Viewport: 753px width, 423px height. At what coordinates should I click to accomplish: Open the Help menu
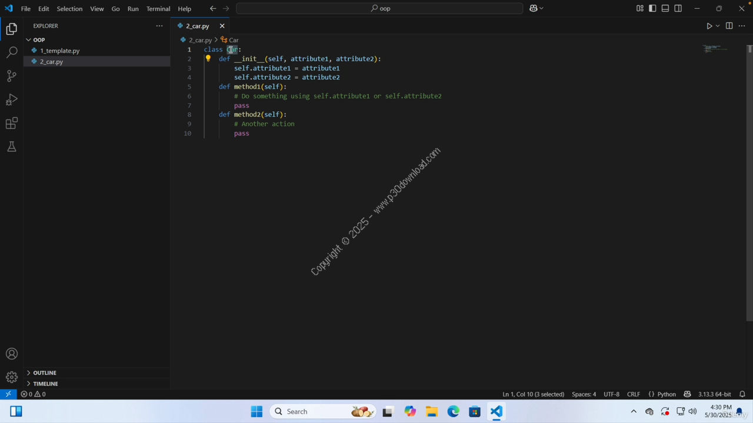pos(185,8)
